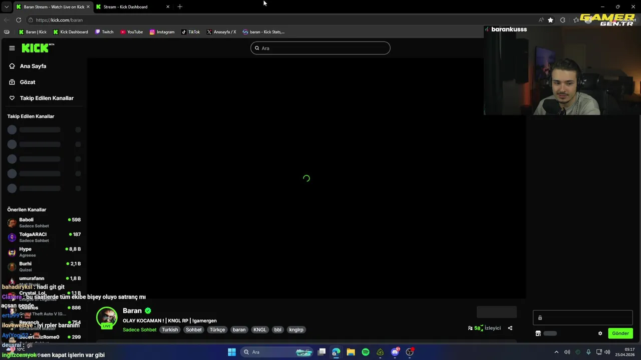
Task: Expand the system tray hidden icons
Action: coord(556,352)
